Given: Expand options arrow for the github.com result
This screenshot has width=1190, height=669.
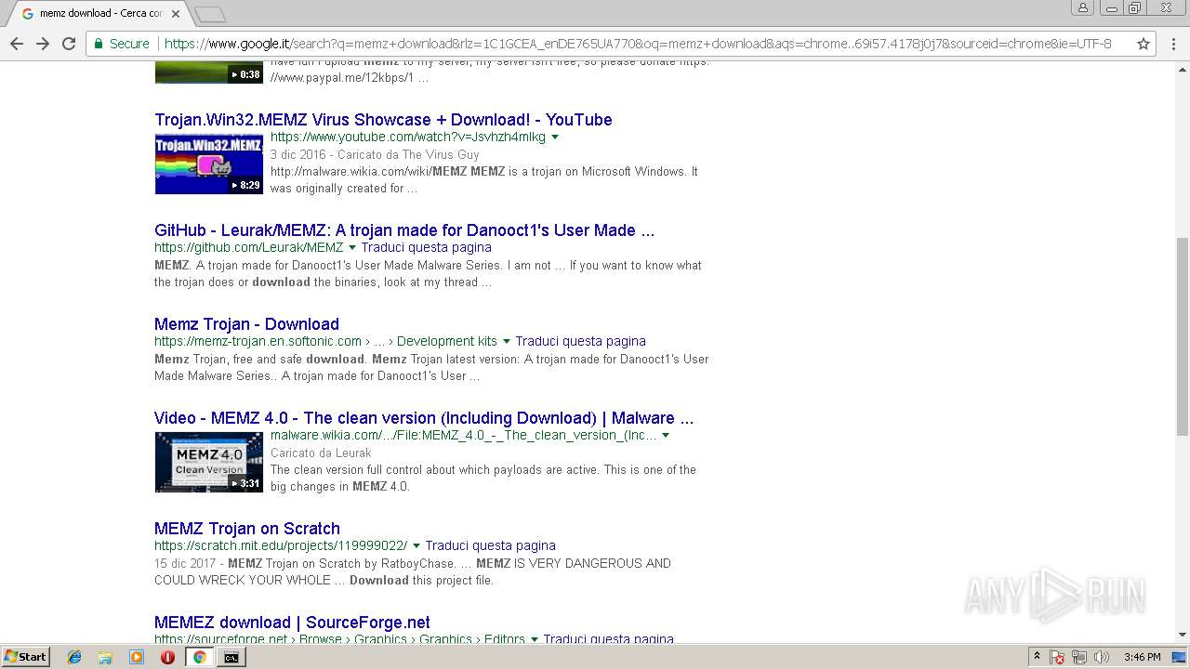Looking at the screenshot, I should (x=352, y=248).
